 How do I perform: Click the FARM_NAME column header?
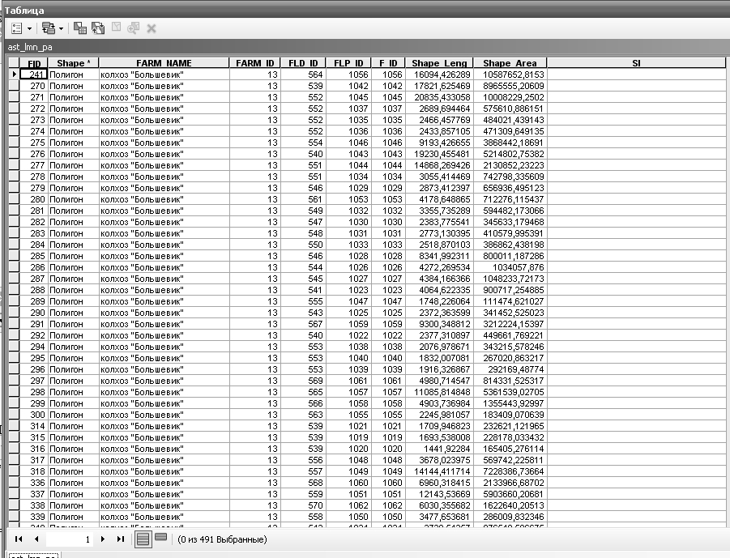point(164,63)
